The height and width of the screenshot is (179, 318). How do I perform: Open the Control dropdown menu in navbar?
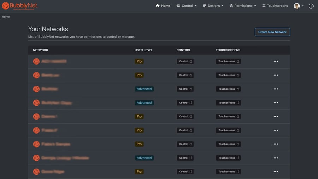[186, 6]
